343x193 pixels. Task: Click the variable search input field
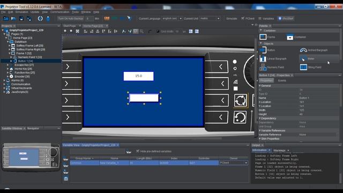(98, 151)
